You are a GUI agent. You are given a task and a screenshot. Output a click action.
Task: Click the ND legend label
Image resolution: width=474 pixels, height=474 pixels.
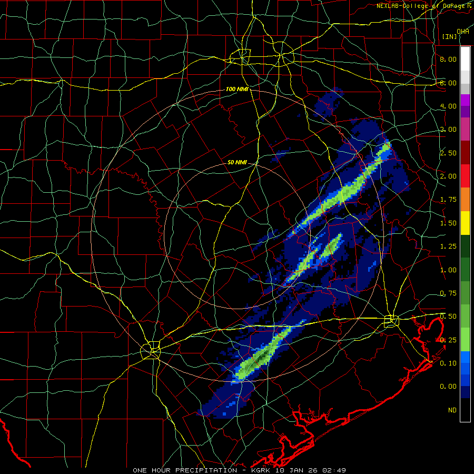point(452,410)
